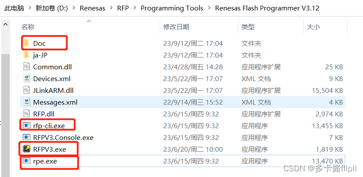Select the Messages.xml file name

coord(55,102)
